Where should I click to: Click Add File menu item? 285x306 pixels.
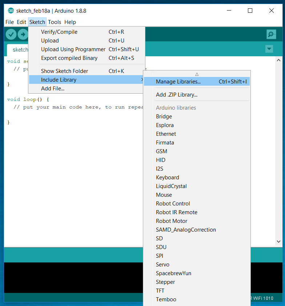pyautogui.click(x=53, y=89)
